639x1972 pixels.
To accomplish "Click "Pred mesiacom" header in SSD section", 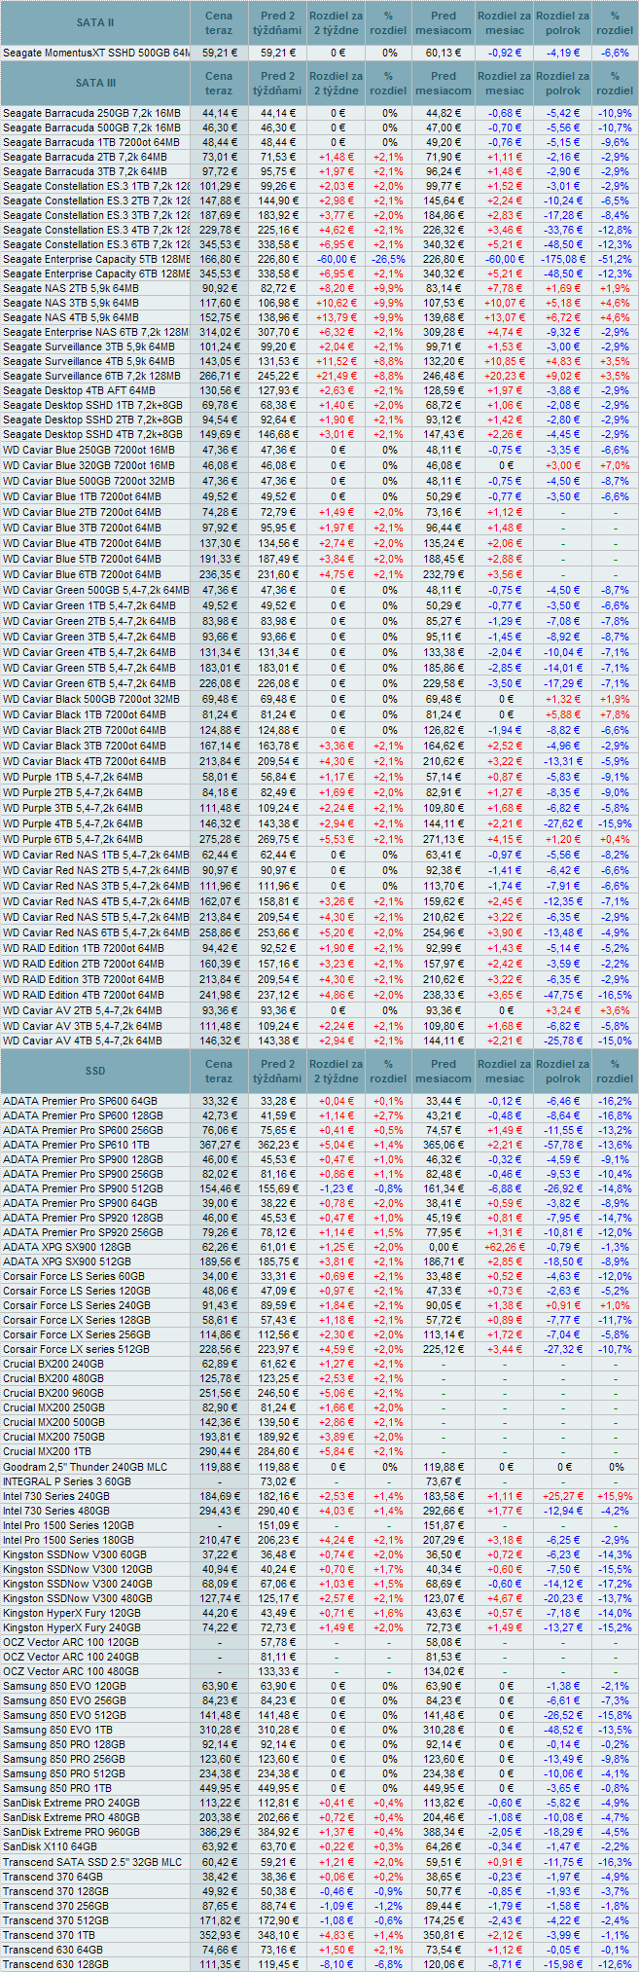I will pyautogui.click(x=444, y=1072).
